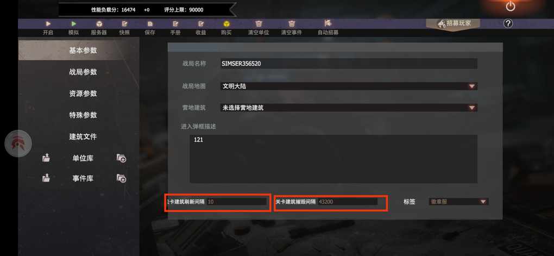Open the 手册 manual icon
The image size is (554, 256).
[x=175, y=24]
